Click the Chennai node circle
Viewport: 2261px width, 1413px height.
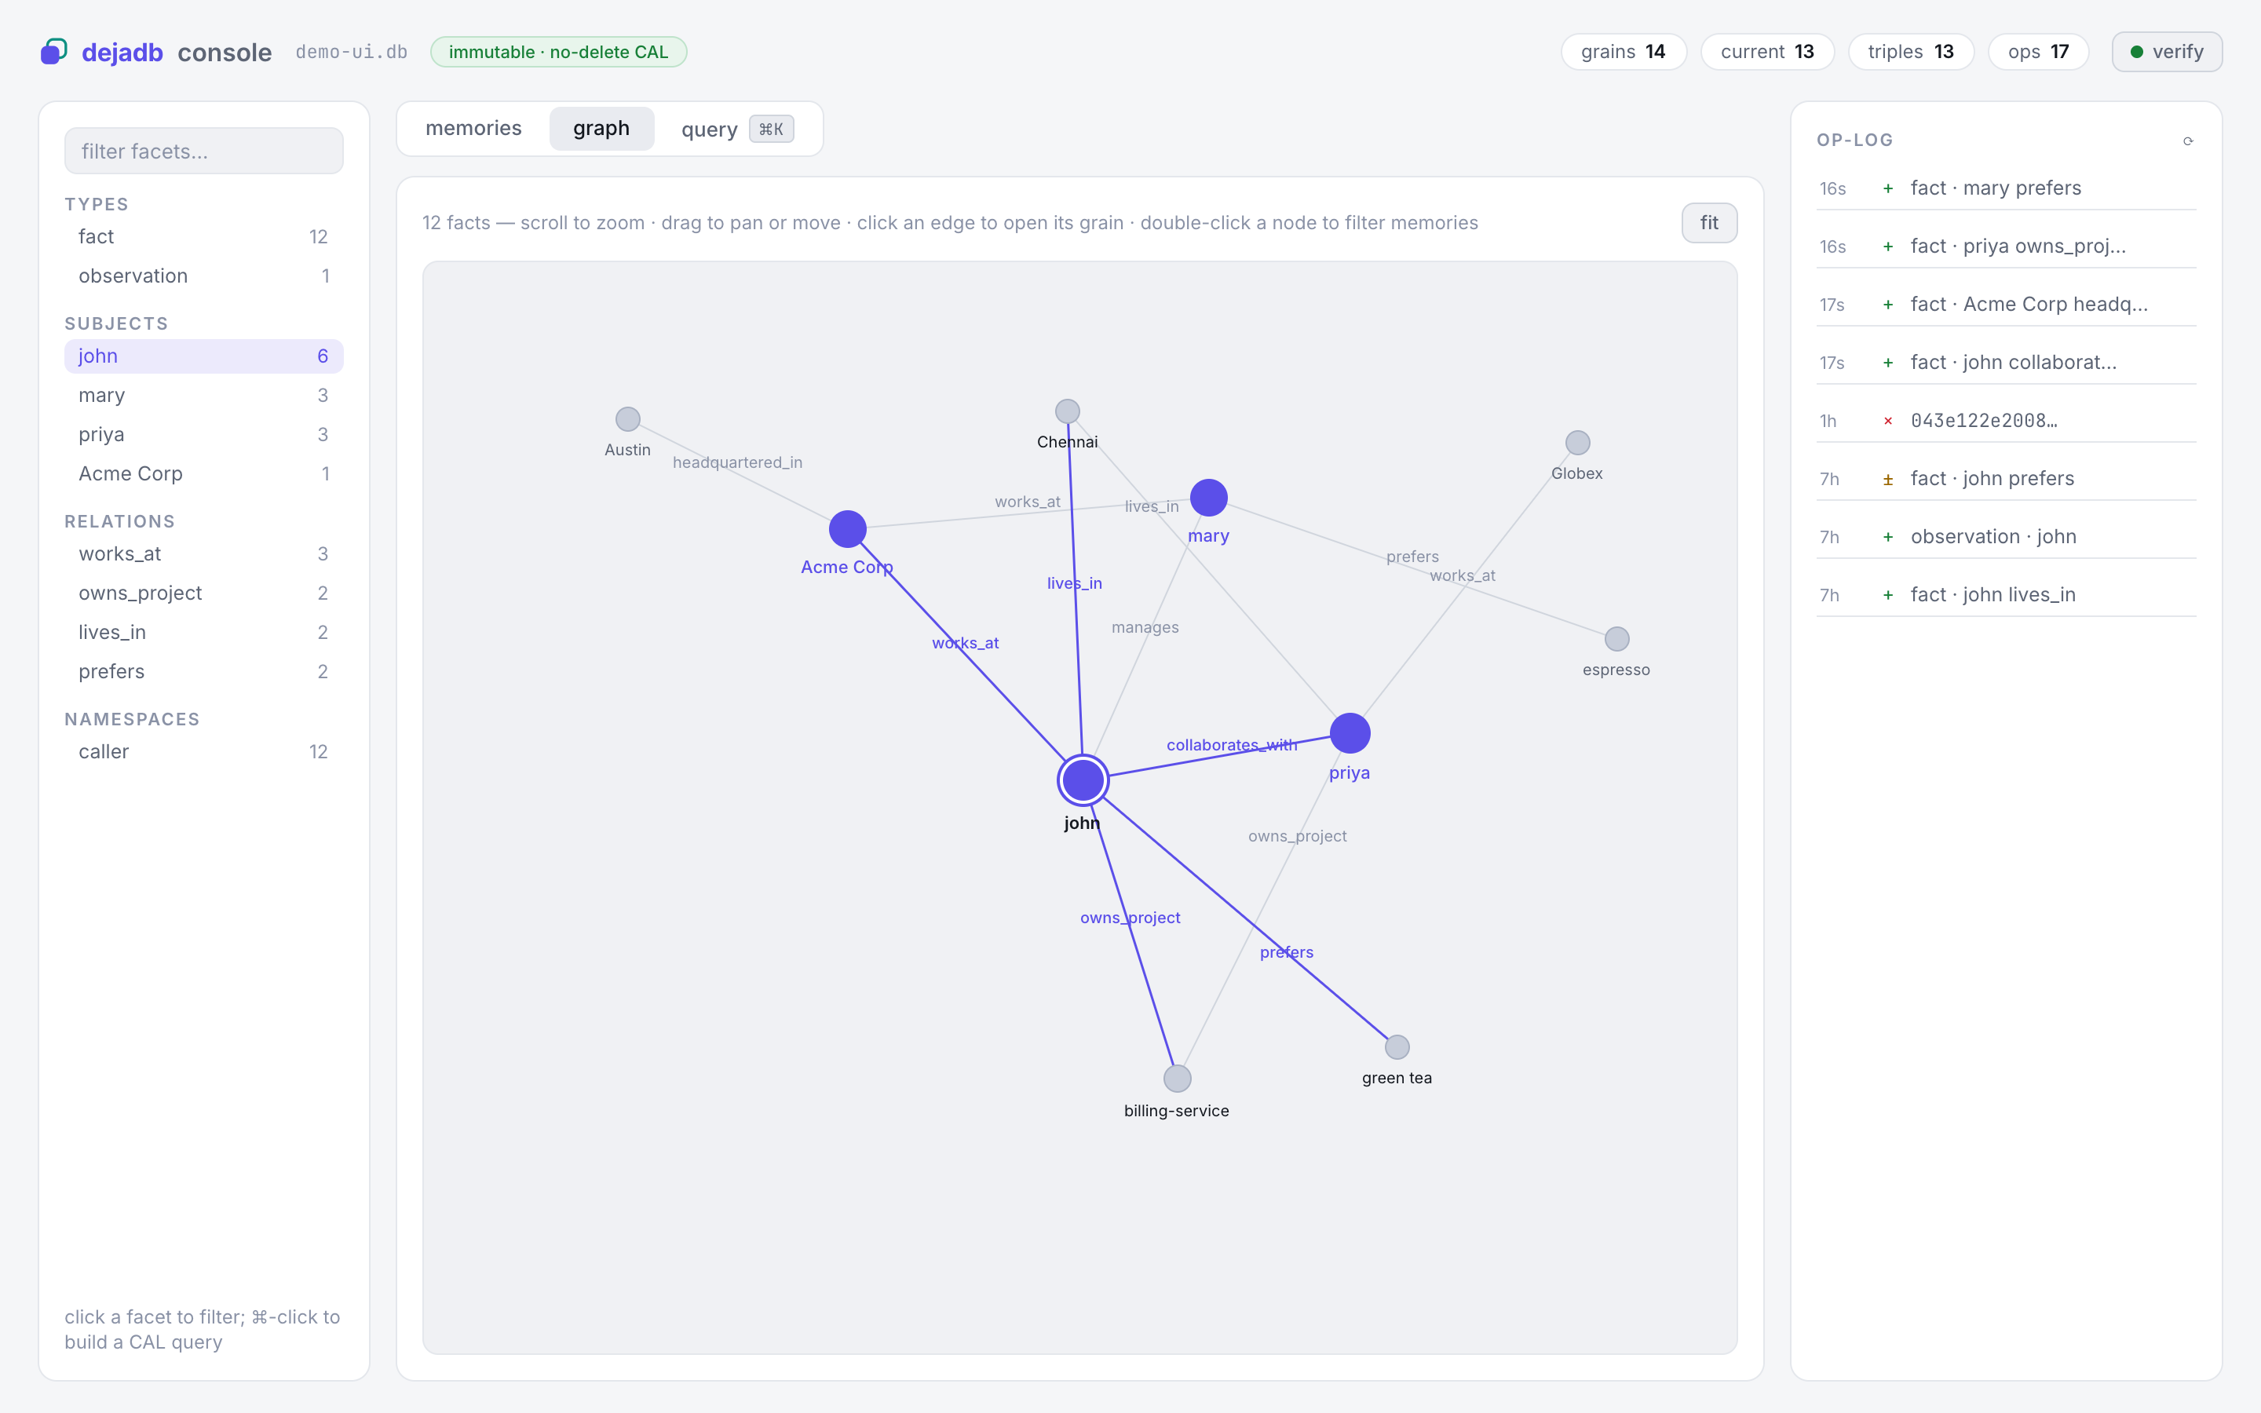click(x=1067, y=411)
